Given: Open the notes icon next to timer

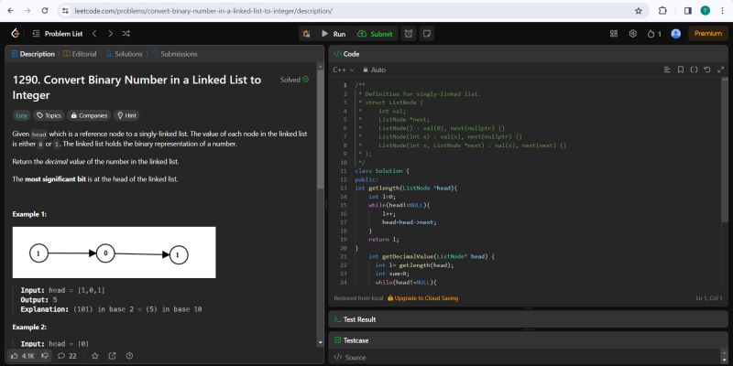Looking at the screenshot, I should [427, 34].
